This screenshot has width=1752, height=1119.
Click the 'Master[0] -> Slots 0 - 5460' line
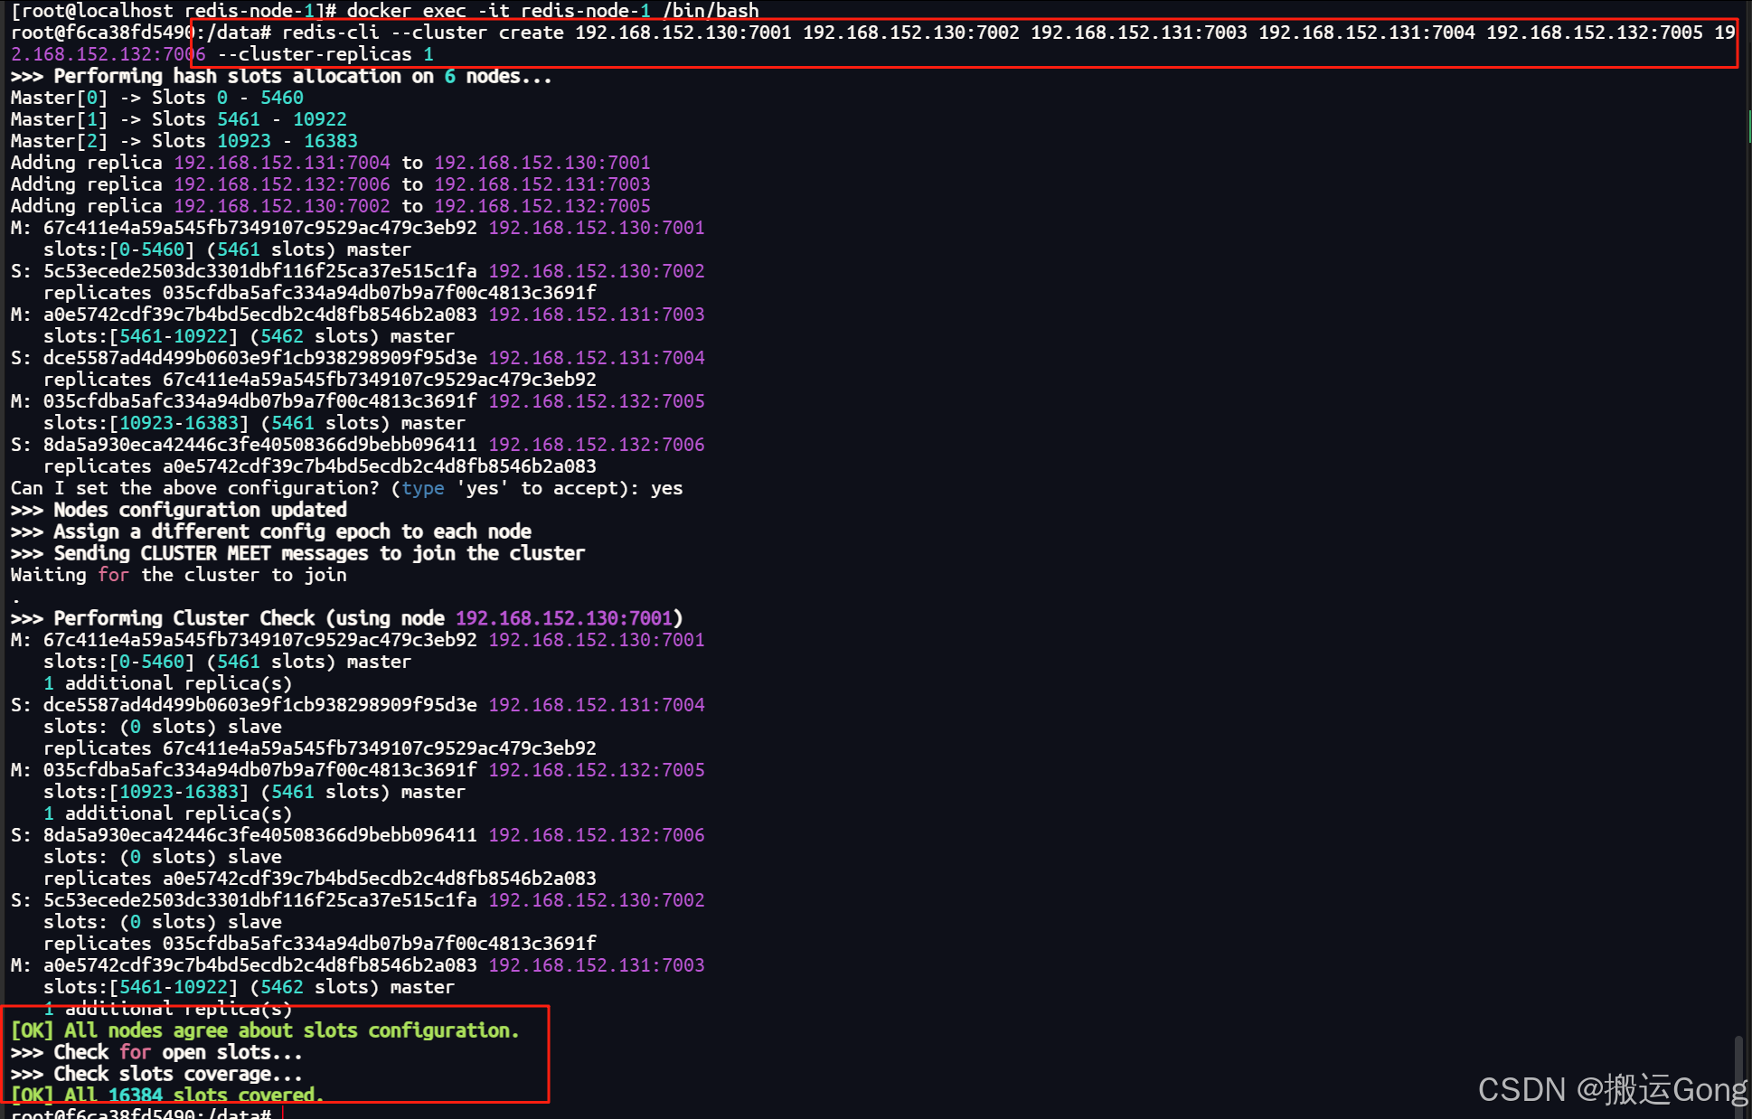pyautogui.click(x=156, y=98)
